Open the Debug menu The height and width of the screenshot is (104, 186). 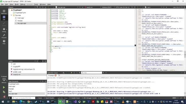coord(23,4)
